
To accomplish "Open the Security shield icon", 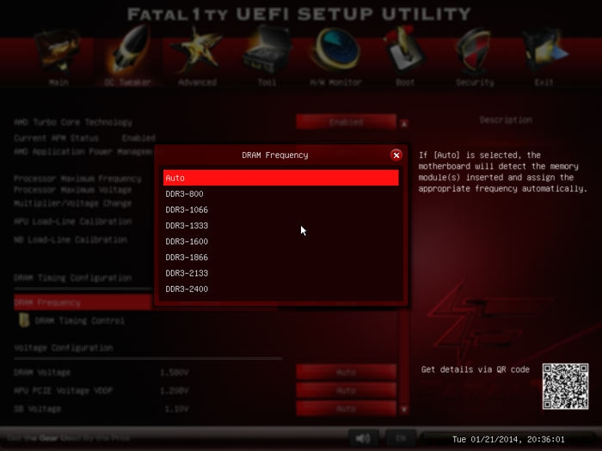I will tap(475, 50).
